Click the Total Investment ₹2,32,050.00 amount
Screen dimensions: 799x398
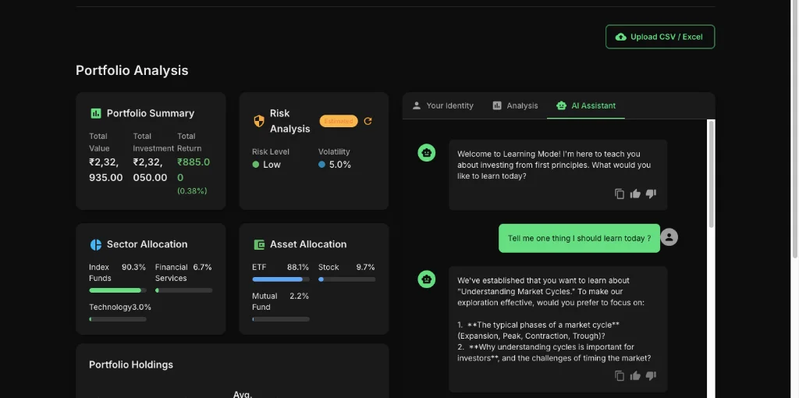(x=151, y=169)
